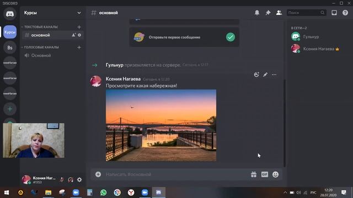
Task: Open user settings gear
Action: click(79, 180)
